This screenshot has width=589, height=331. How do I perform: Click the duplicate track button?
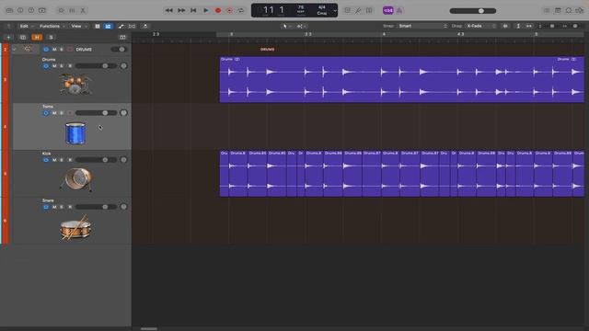(x=23, y=37)
